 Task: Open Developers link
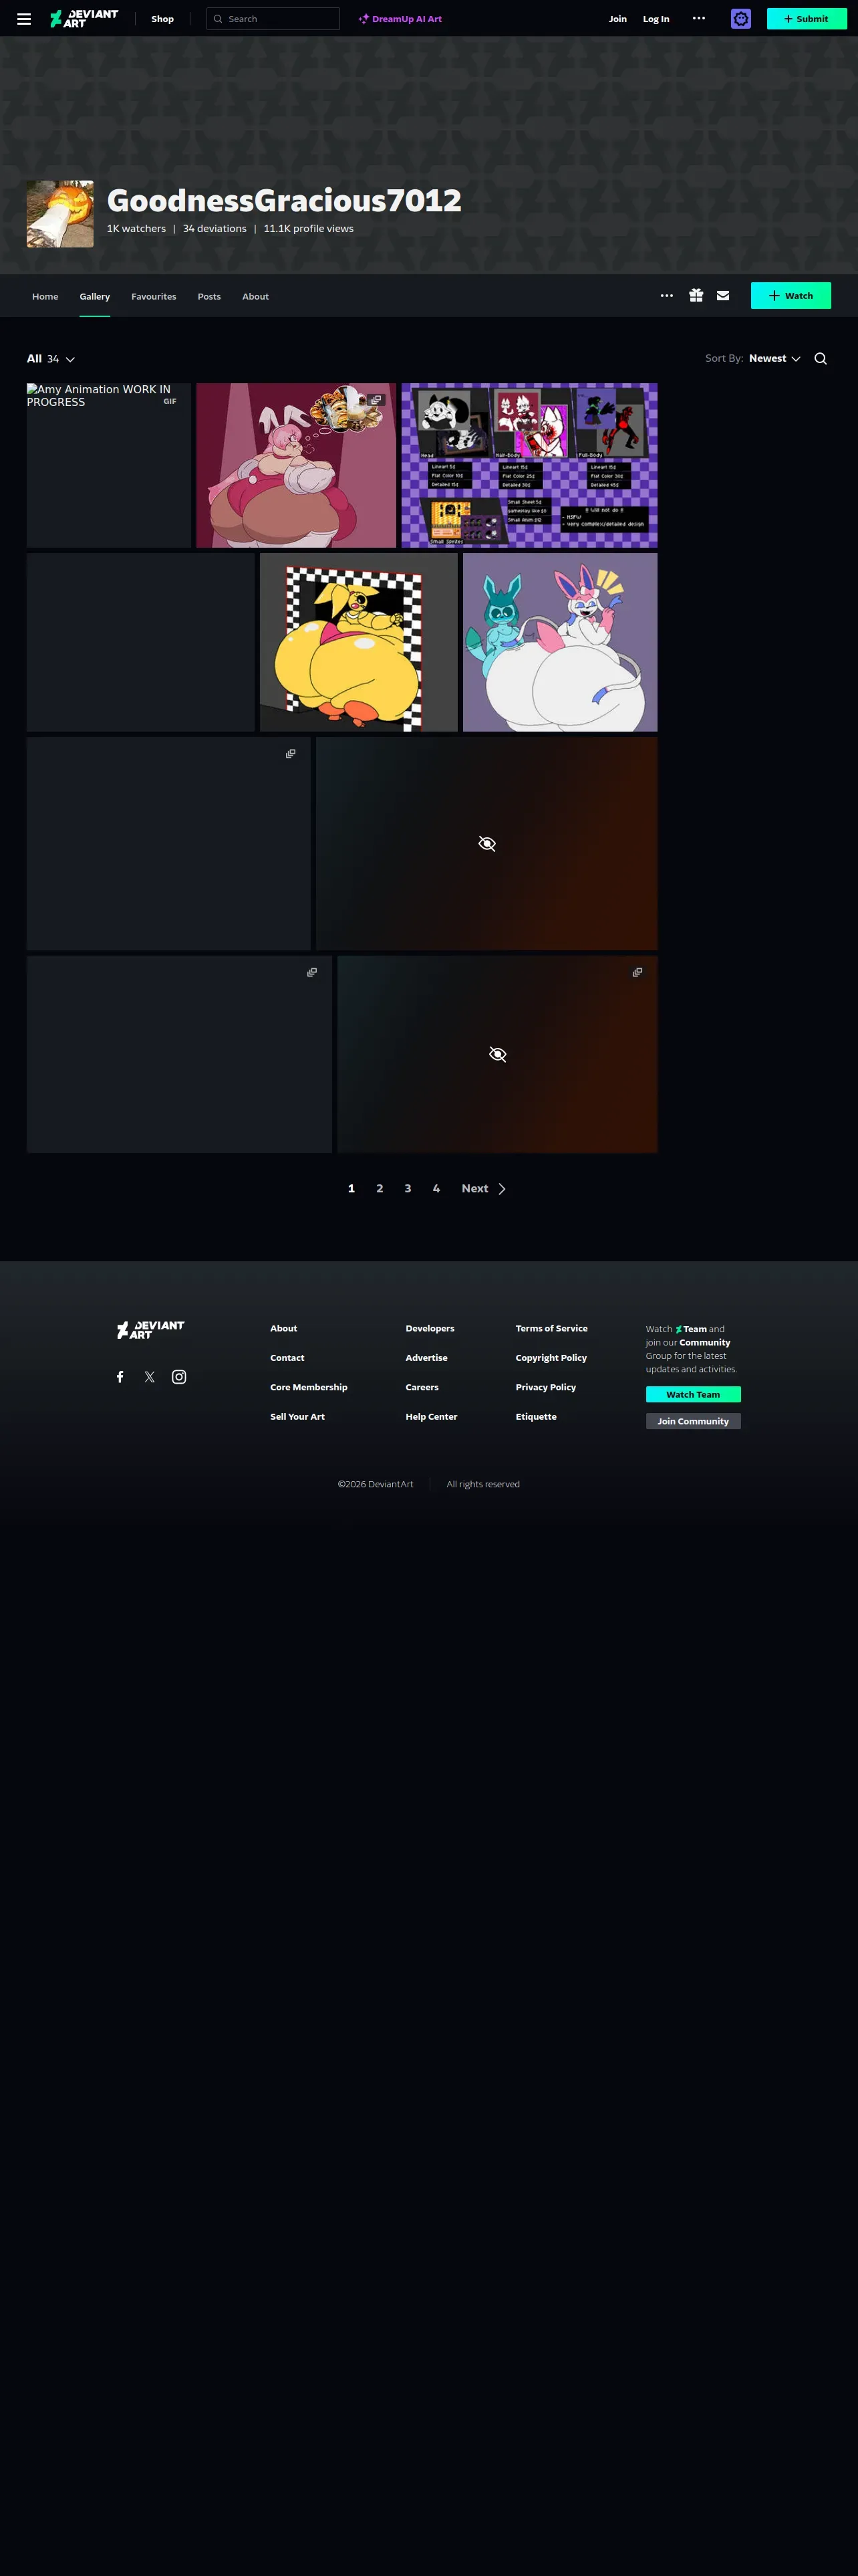pos(430,1328)
